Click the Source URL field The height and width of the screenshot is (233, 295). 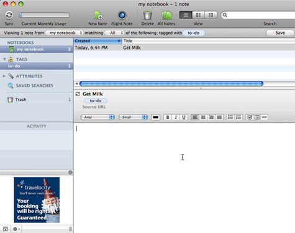(94, 107)
